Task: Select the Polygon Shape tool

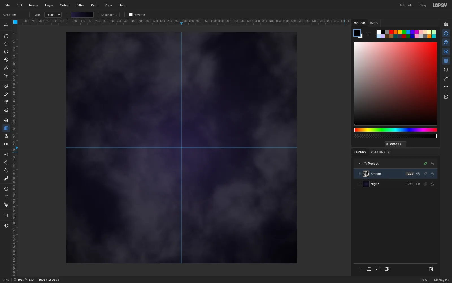Action: click(x=6, y=189)
